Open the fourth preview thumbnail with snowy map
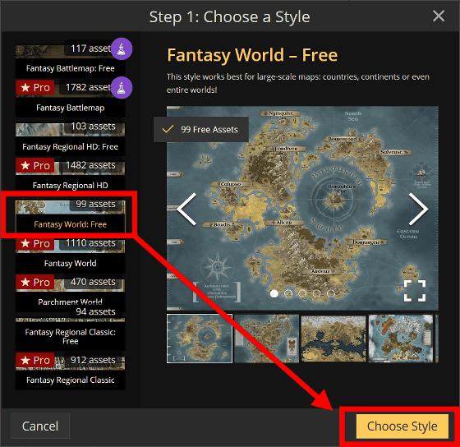The image size is (460, 447). tap(401, 339)
